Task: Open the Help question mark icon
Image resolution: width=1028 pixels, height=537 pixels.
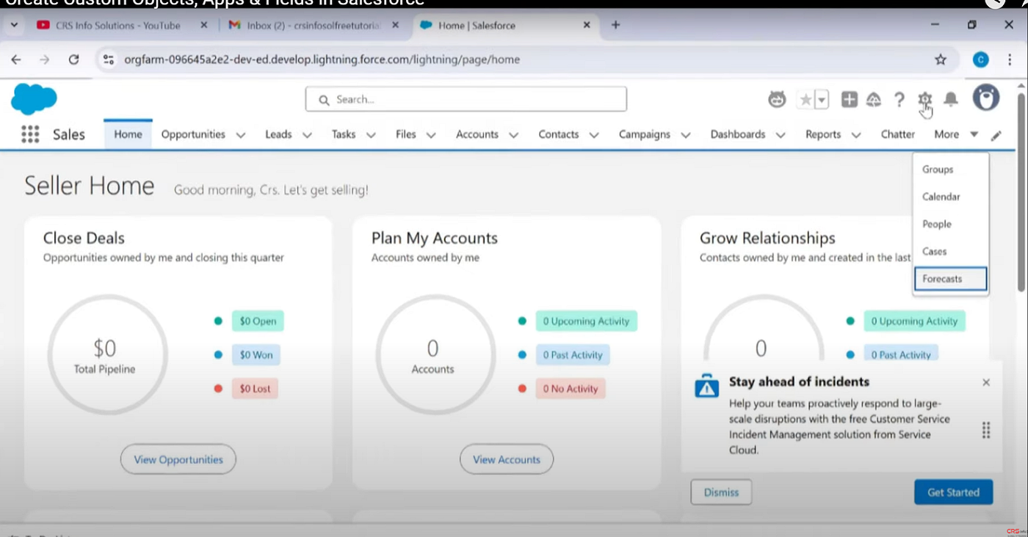Action: (899, 100)
